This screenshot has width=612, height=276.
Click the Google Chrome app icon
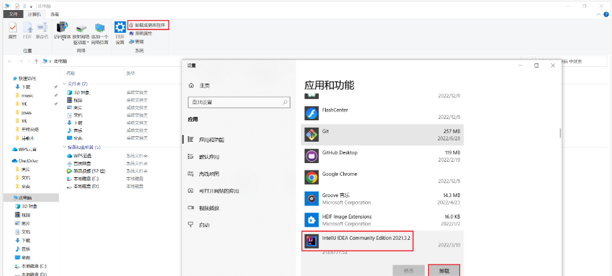click(x=312, y=177)
